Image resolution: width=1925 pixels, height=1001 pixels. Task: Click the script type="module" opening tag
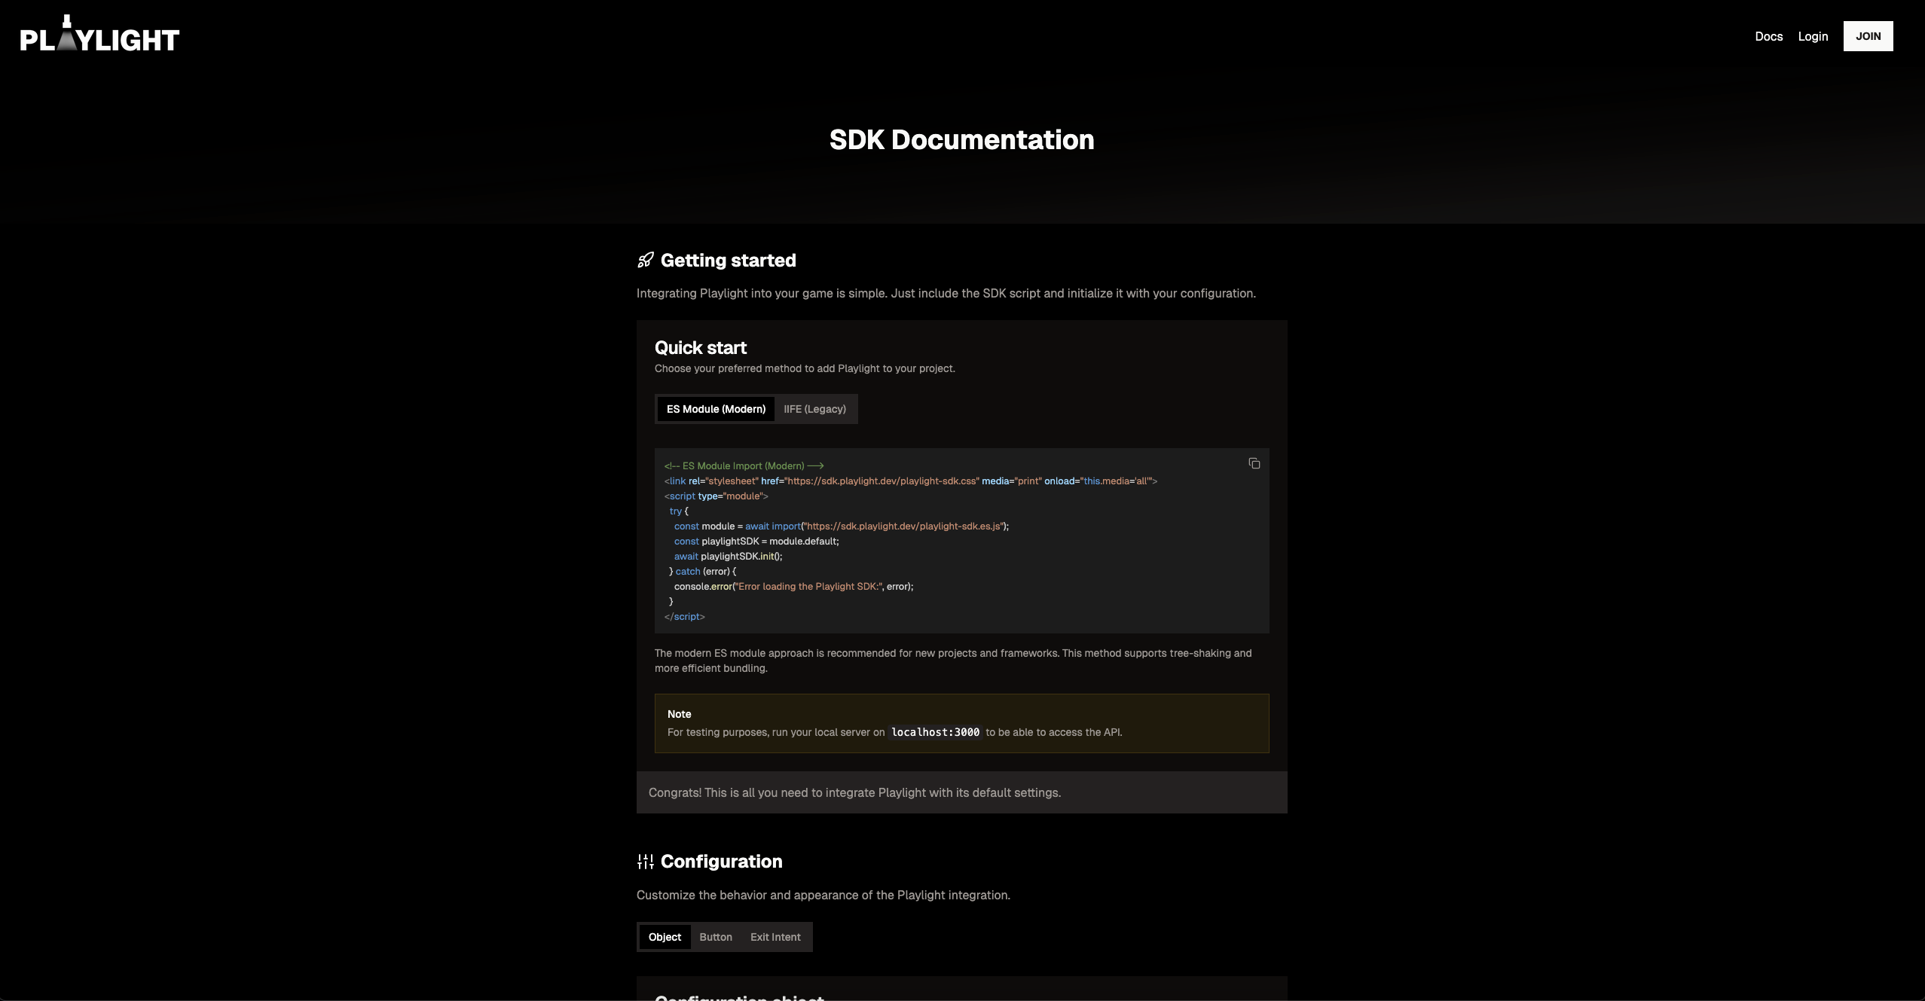point(716,496)
